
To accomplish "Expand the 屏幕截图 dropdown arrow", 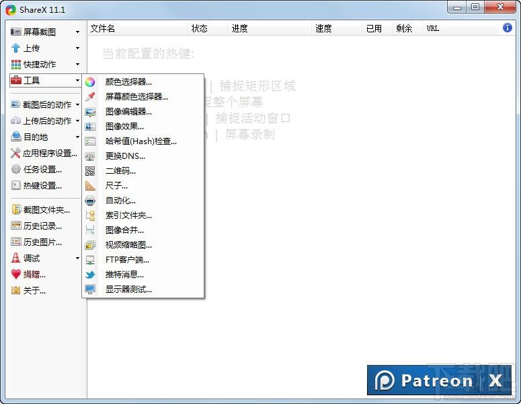I will point(77,32).
